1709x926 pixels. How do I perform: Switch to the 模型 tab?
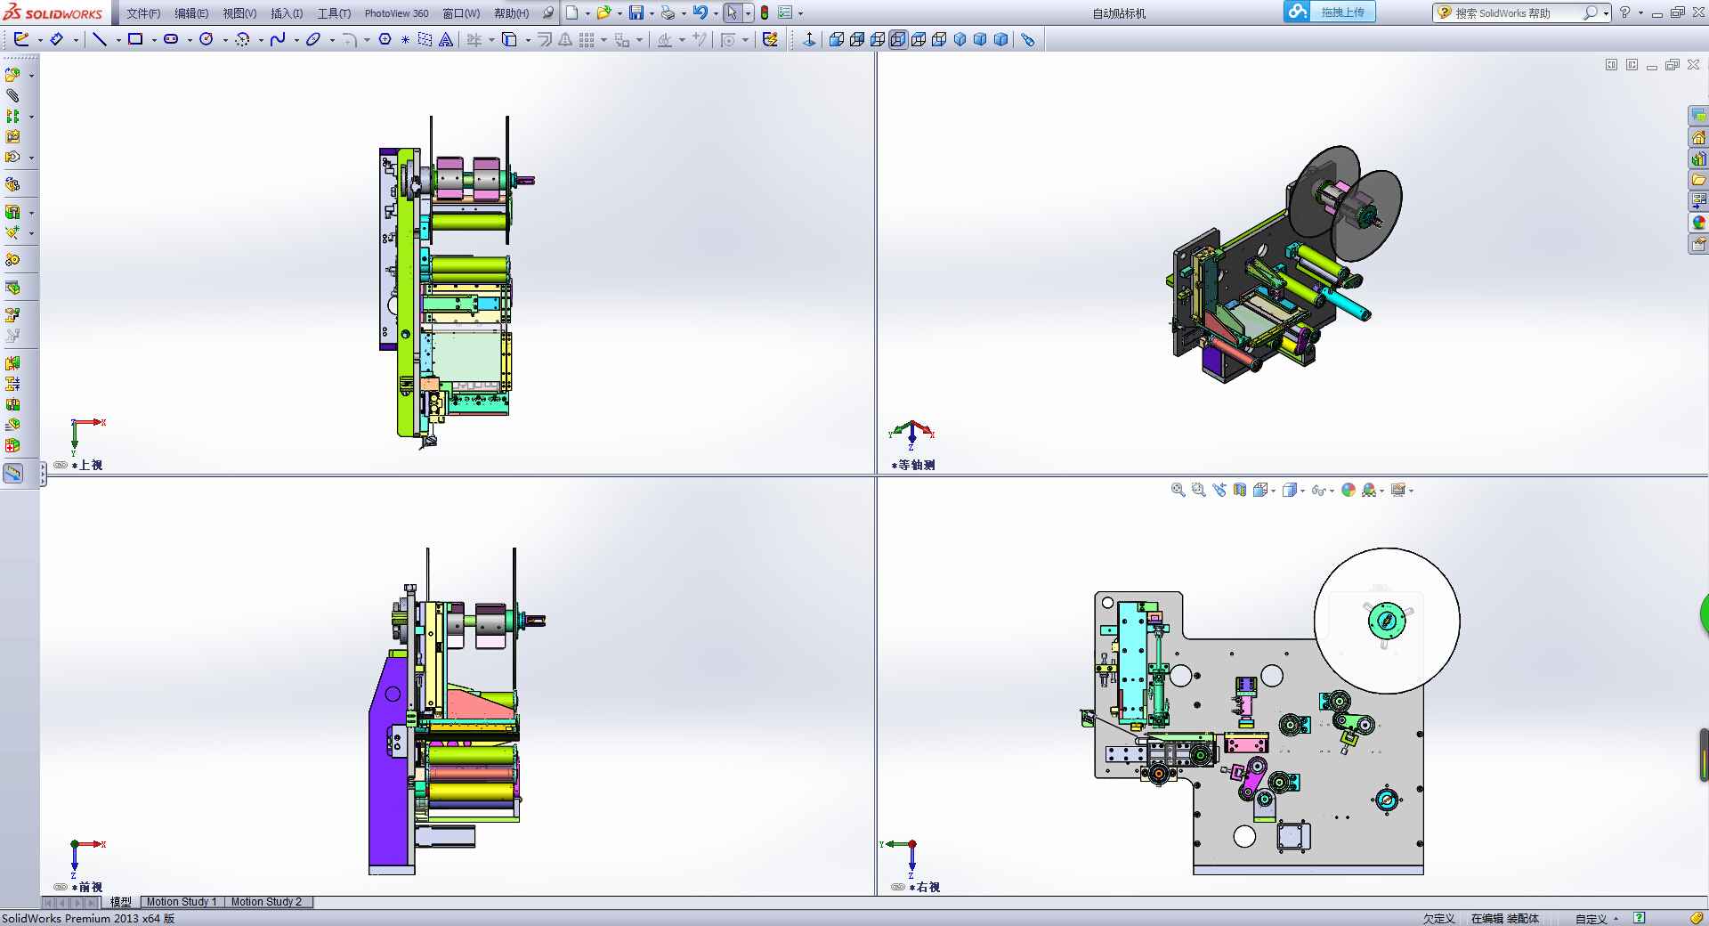[x=121, y=902]
